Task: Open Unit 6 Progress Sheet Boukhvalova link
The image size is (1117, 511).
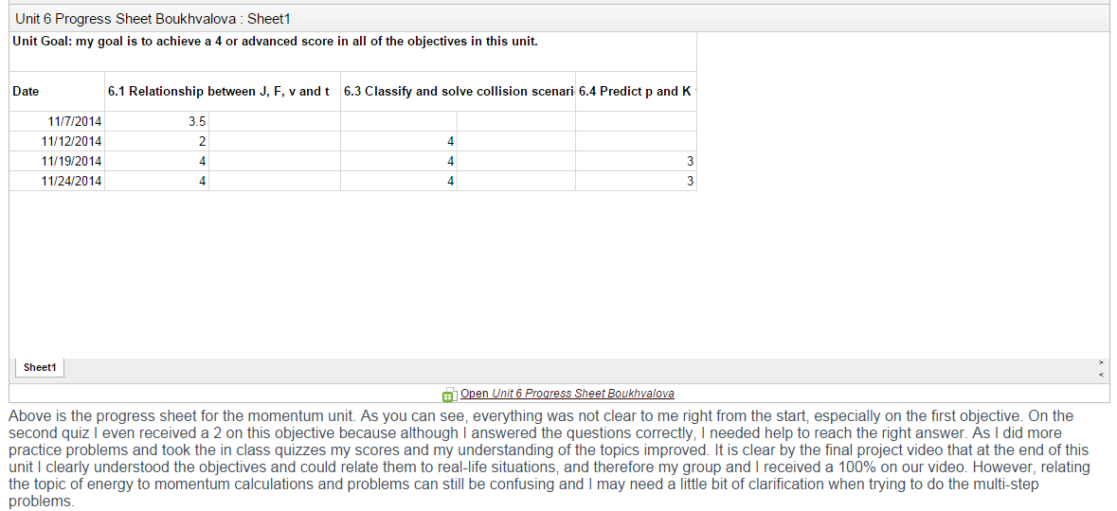Action: coord(568,394)
